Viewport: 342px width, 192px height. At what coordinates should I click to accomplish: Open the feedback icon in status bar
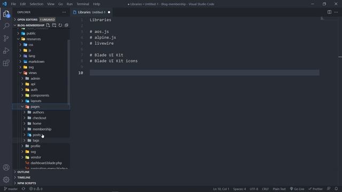tap(329, 189)
